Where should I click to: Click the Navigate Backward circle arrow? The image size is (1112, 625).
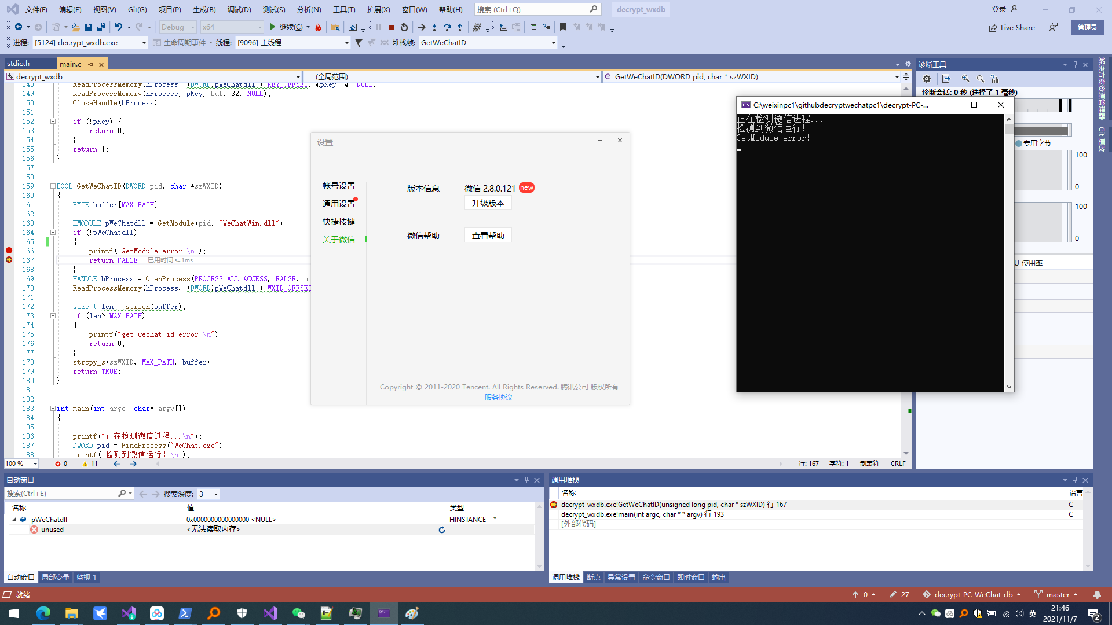19,27
